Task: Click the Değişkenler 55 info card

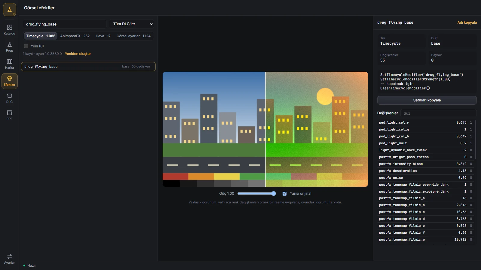Action: (x=402, y=58)
